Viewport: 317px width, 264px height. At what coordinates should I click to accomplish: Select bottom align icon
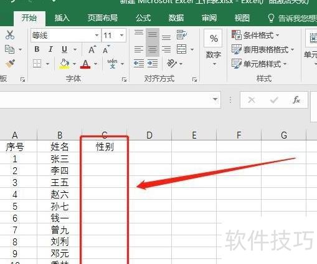(x=166, y=37)
